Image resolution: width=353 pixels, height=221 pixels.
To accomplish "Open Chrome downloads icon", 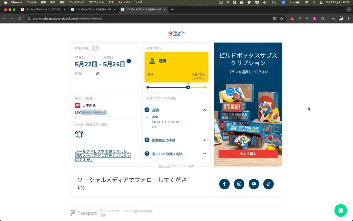I will point(333,19).
